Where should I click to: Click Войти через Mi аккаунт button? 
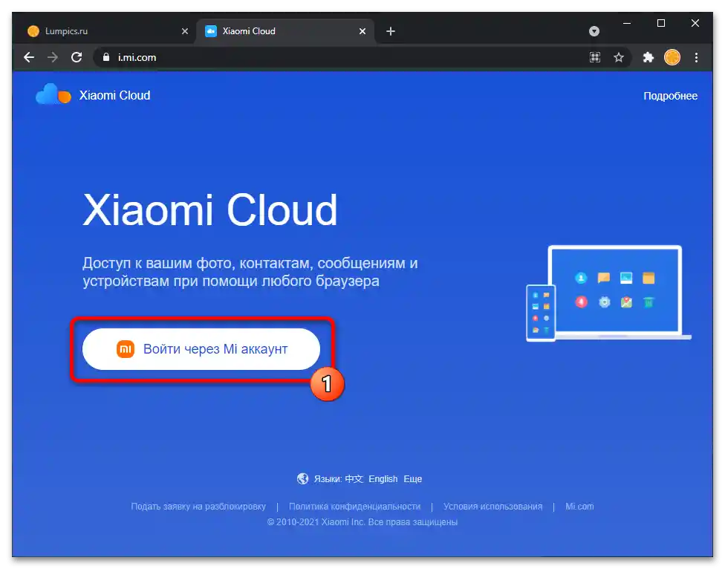coord(201,349)
